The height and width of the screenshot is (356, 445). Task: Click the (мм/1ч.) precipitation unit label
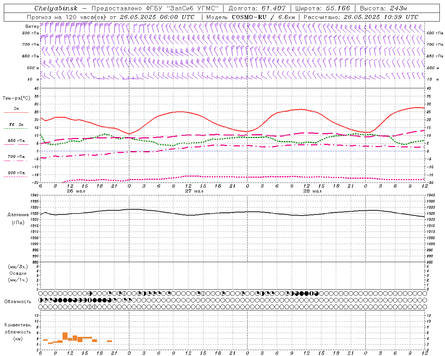click(18, 280)
